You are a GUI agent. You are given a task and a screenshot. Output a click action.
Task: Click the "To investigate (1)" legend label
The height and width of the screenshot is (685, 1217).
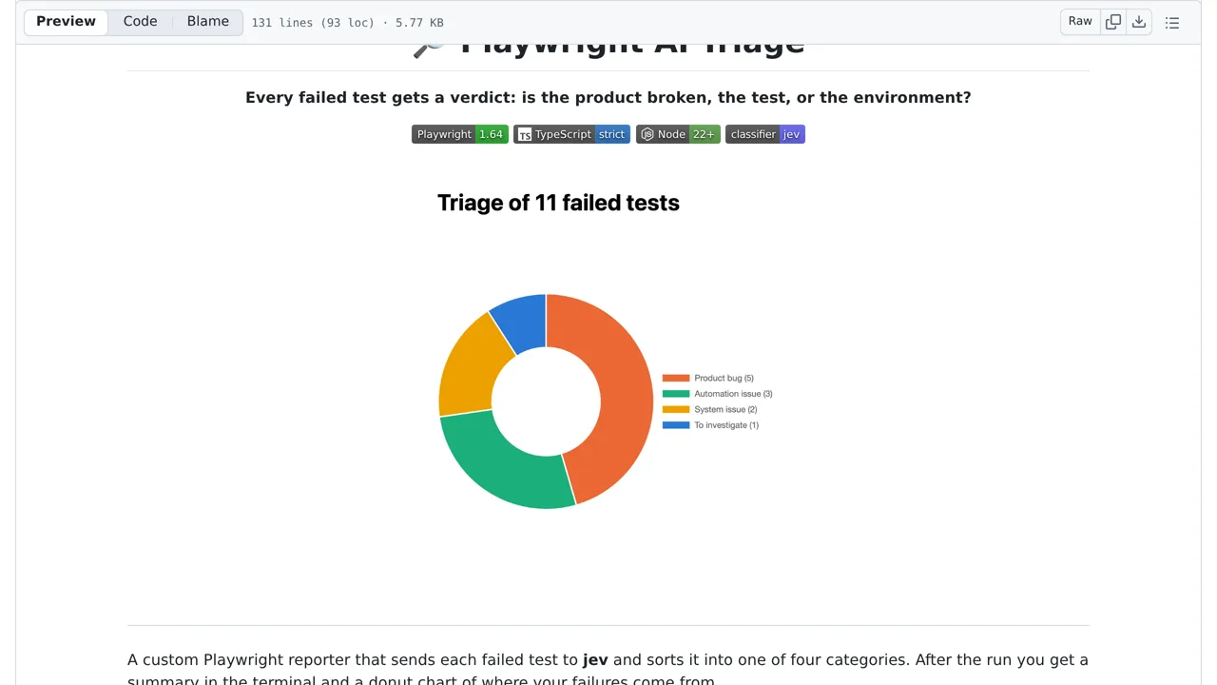point(726,425)
